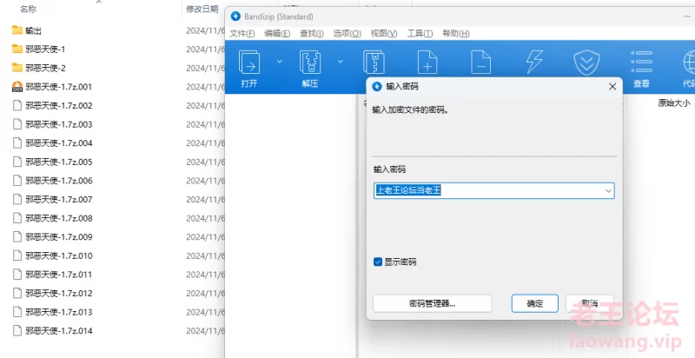
Task: Click inside the password input field
Action: pyautogui.click(x=494, y=191)
